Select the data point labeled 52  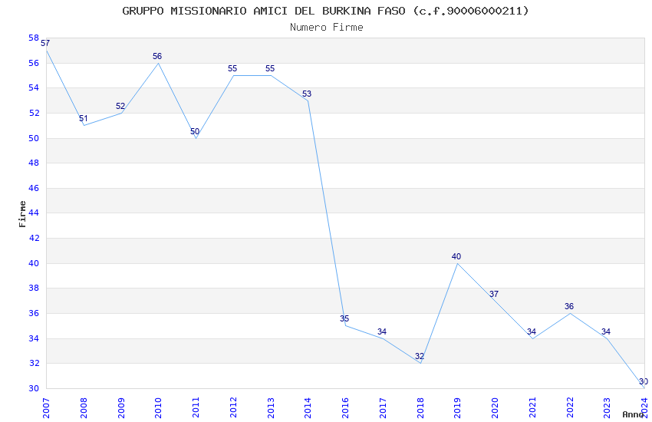tap(120, 107)
